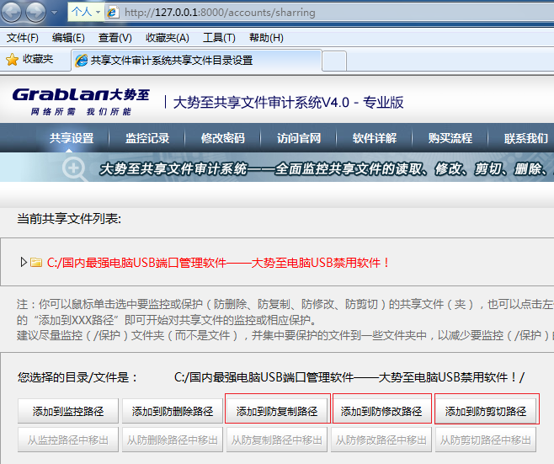Click the Favorites star icon
554x464 pixels.
pos(12,60)
